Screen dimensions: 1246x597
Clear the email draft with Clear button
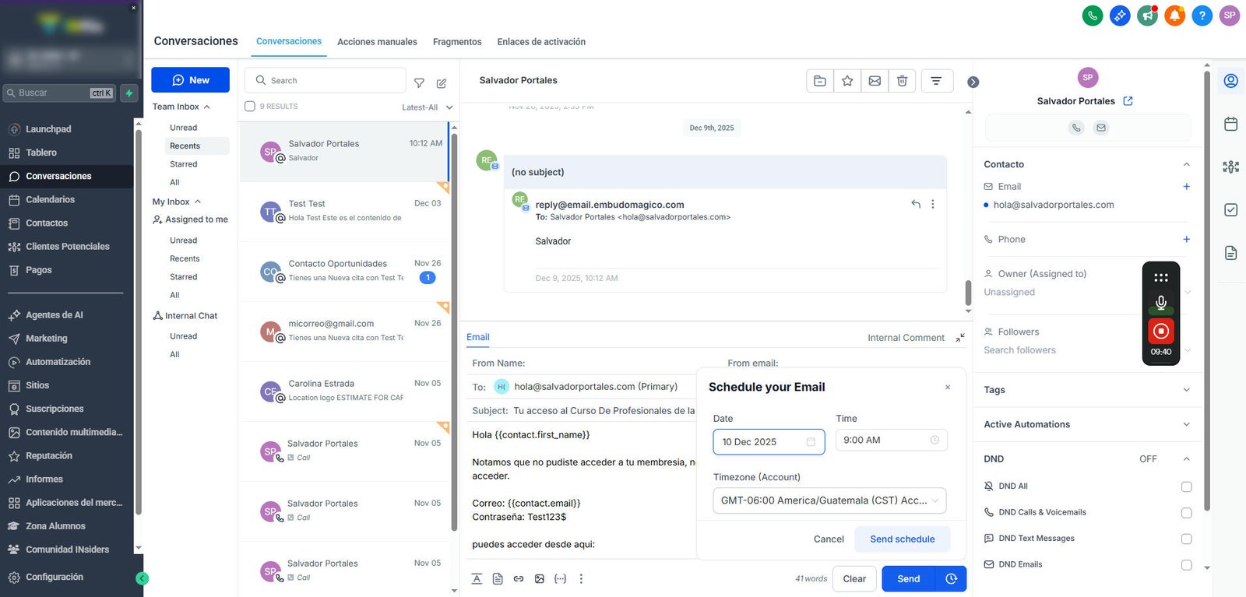[854, 579]
